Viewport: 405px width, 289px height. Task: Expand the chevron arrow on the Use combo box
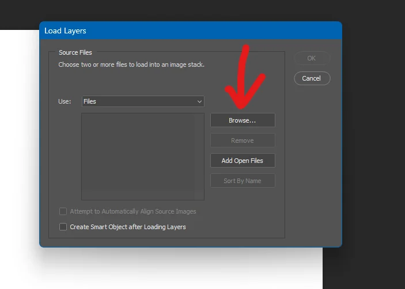(x=199, y=101)
